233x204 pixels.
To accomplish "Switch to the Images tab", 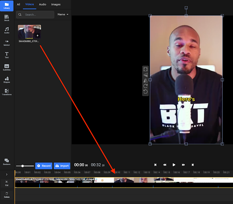I will coord(56,4).
